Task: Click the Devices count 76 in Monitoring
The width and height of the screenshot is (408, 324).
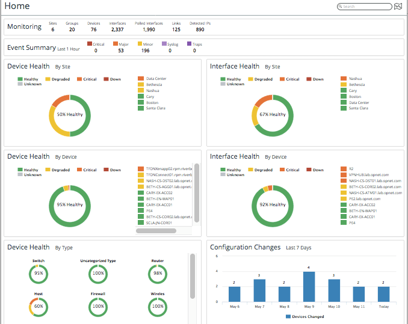Action: (94, 29)
